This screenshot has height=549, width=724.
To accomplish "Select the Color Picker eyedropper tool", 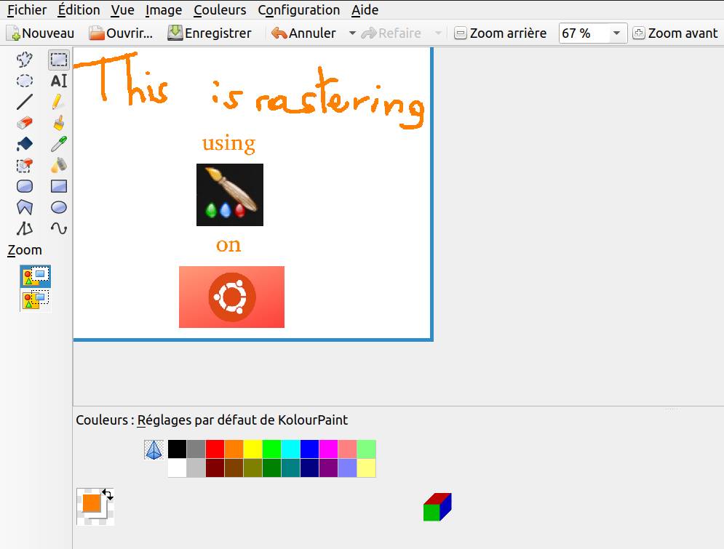I will pos(59,144).
